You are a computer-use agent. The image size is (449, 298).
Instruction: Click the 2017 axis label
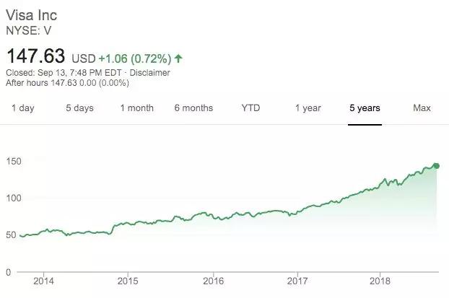297,281
